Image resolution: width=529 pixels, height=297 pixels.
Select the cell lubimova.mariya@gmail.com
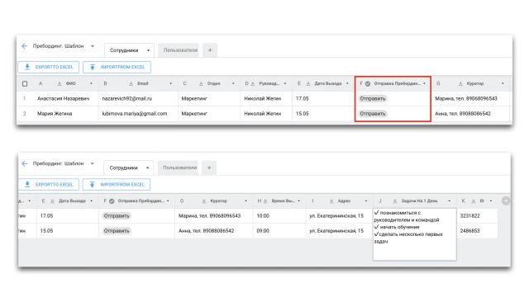tap(138, 114)
